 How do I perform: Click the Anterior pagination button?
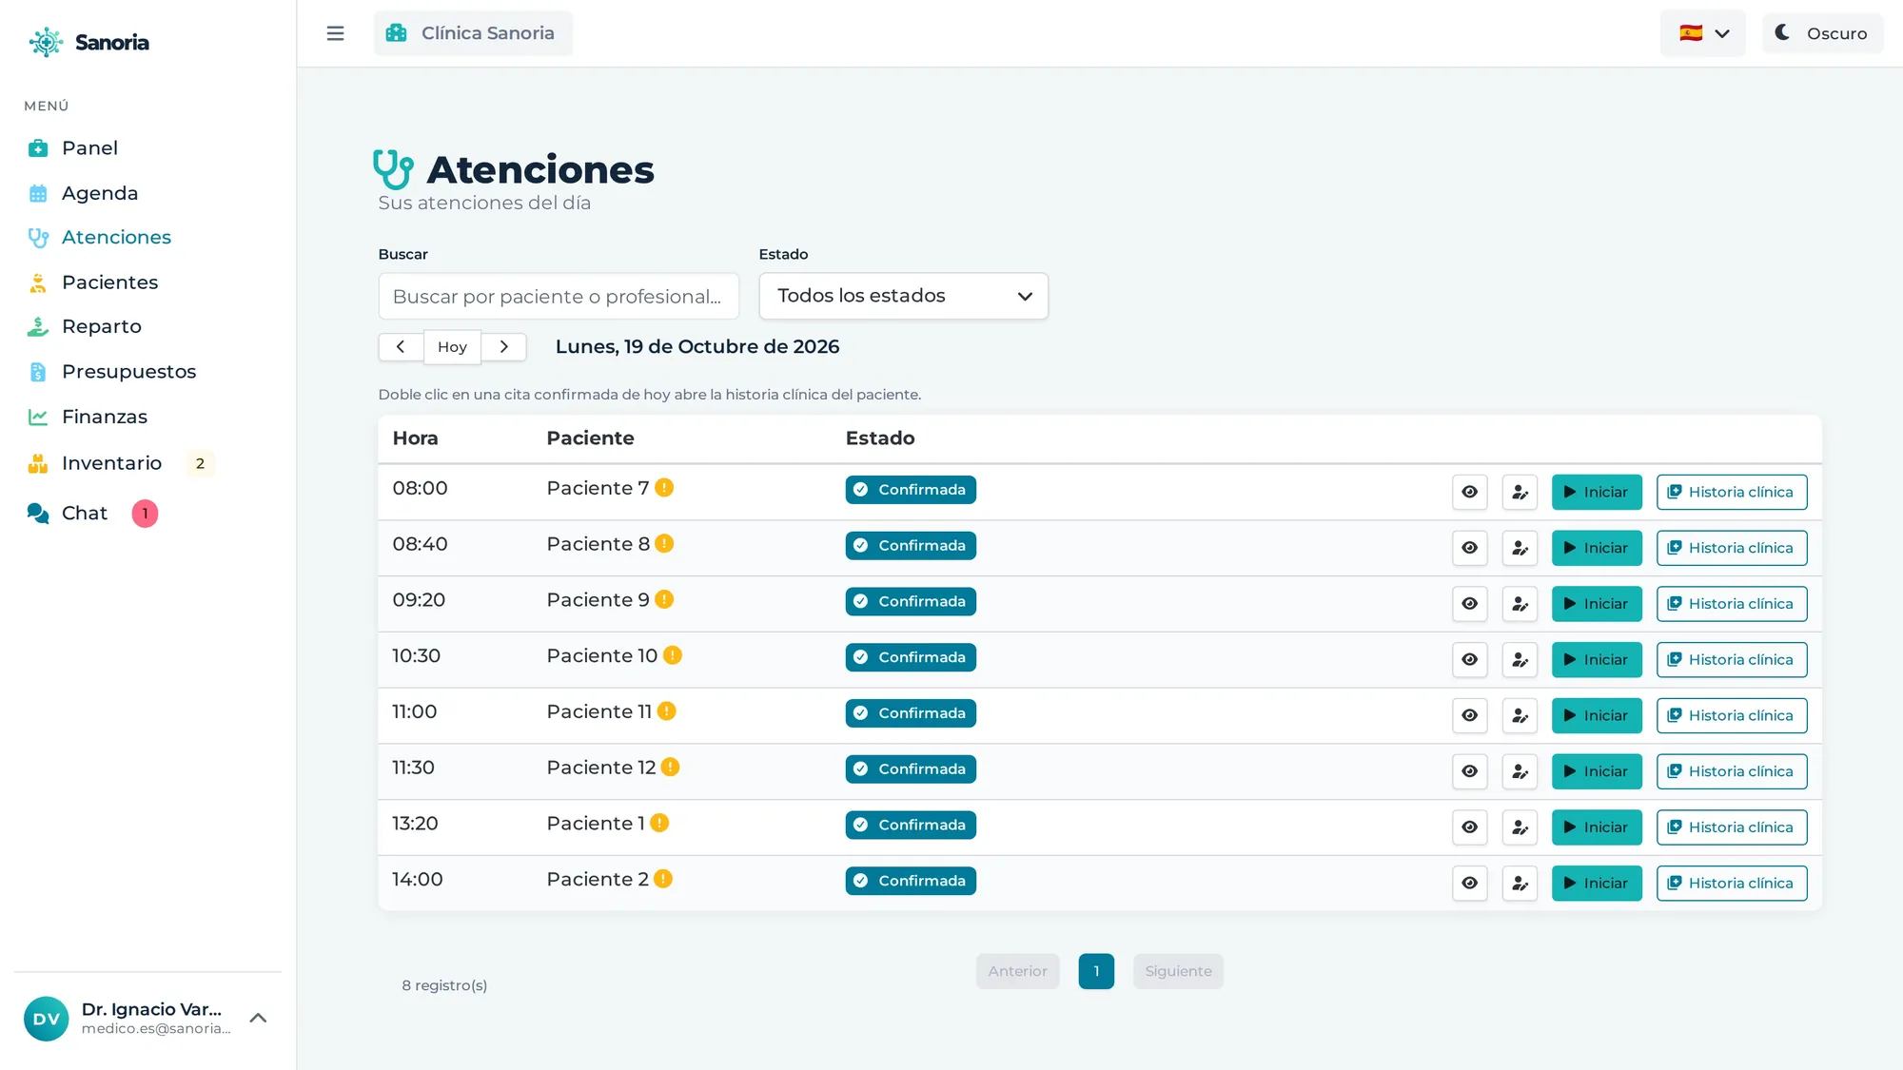(x=1017, y=971)
